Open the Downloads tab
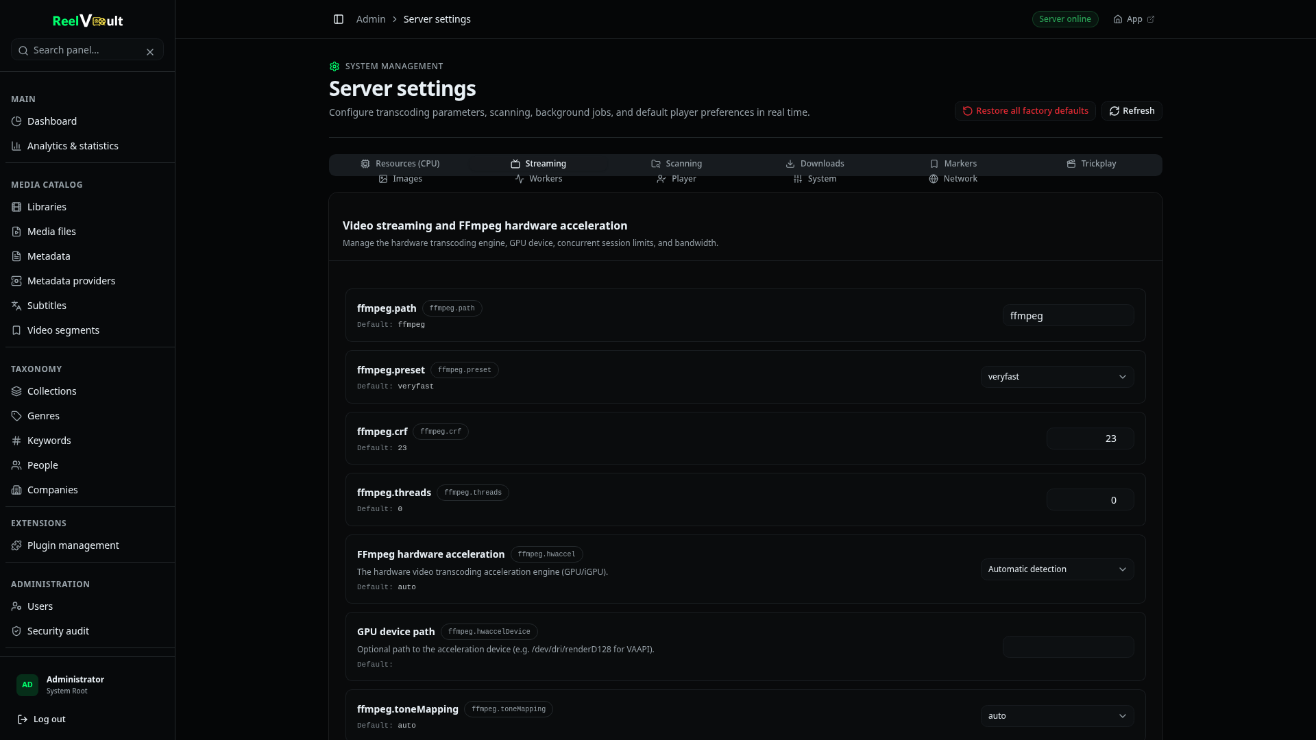The width and height of the screenshot is (1316, 740). (814, 164)
